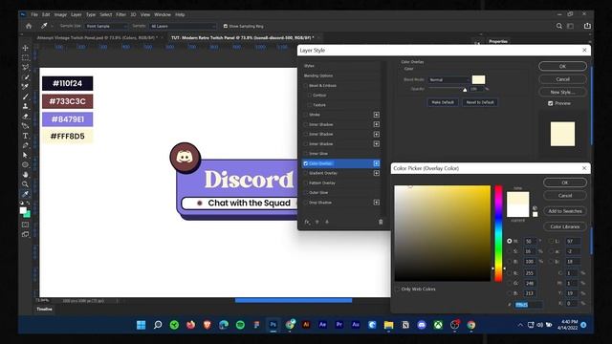
Task: Click Cancel in Layer Style dialog
Action: tap(562, 79)
